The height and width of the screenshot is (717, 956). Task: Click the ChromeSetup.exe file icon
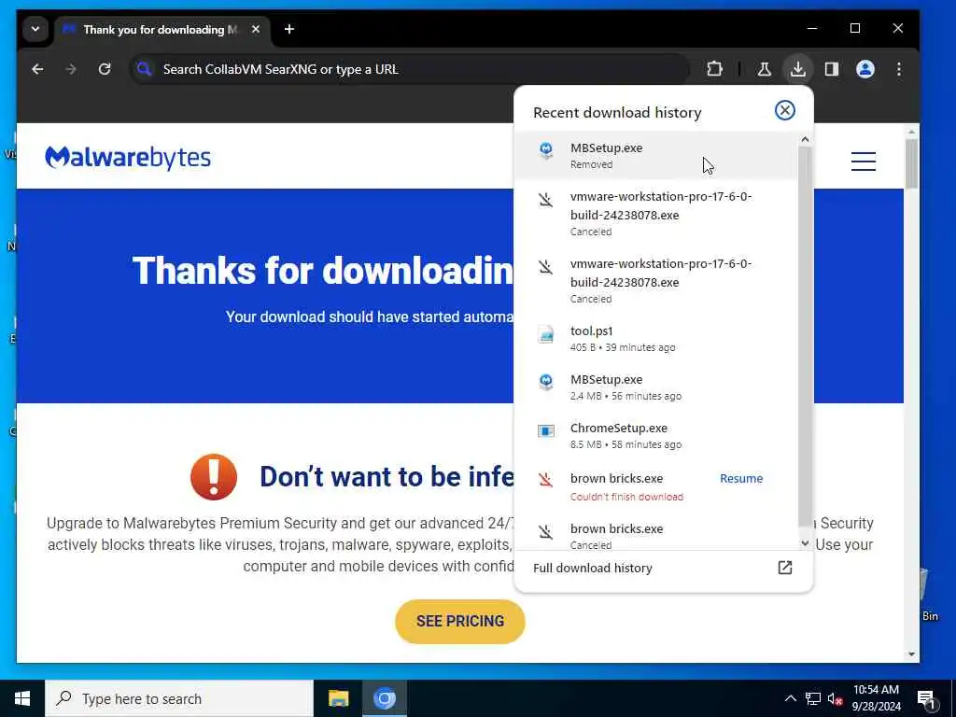click(x=545, y=431)
